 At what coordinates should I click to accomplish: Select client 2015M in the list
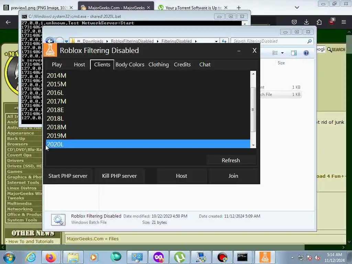pos(148,84)
